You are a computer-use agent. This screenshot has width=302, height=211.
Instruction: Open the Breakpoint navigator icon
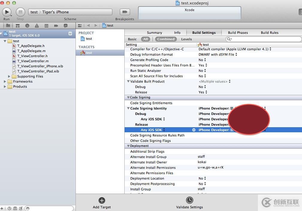[x=56, y=25]
